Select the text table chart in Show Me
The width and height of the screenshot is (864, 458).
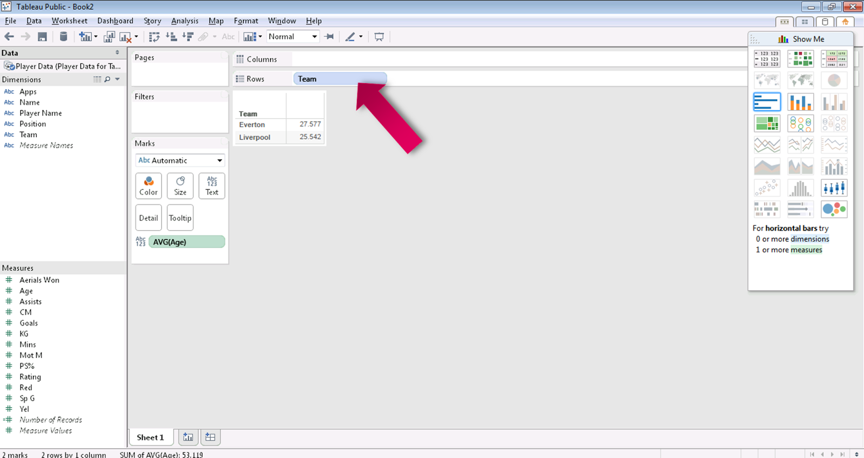(x=767, y=59)
